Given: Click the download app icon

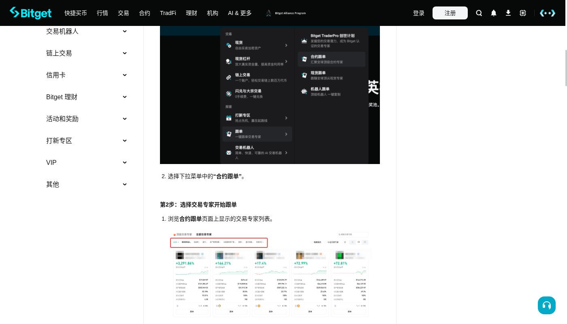Looking at the screenshot, I should coord(508,13).
